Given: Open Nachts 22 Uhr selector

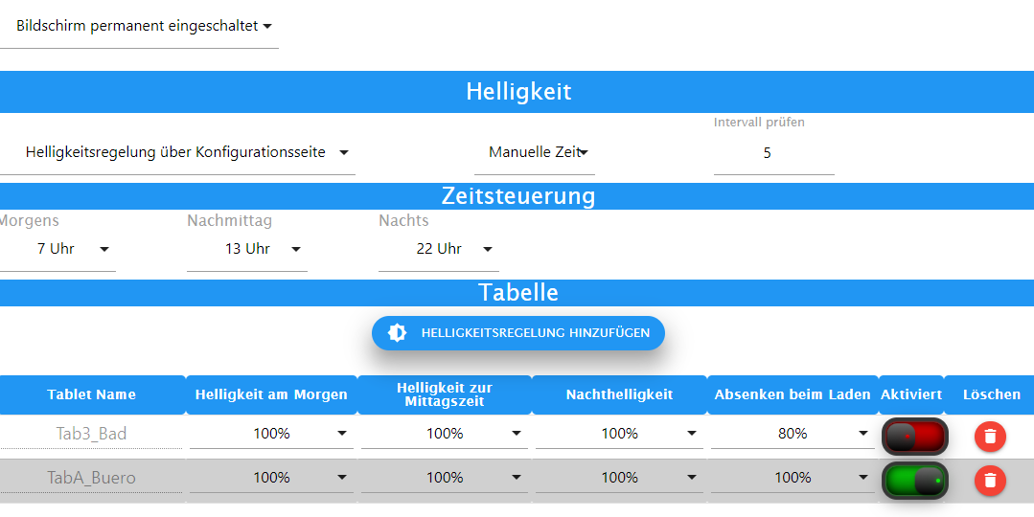Looking at the screenshot, I should [439, 250].
